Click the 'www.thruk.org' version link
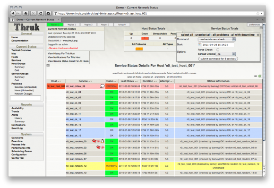The image size is (274, 188). coord(70,41)
